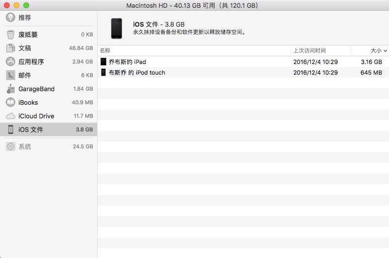Click the iOS 文件 phone icon in sidebar

(10, 129)
